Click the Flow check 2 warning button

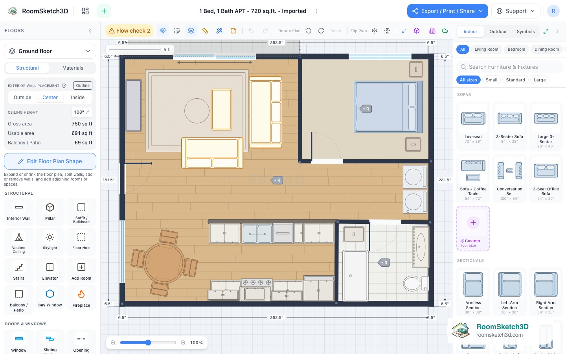[x=130, y=31]
